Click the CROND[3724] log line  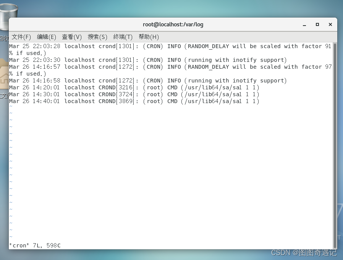(134, 94)
